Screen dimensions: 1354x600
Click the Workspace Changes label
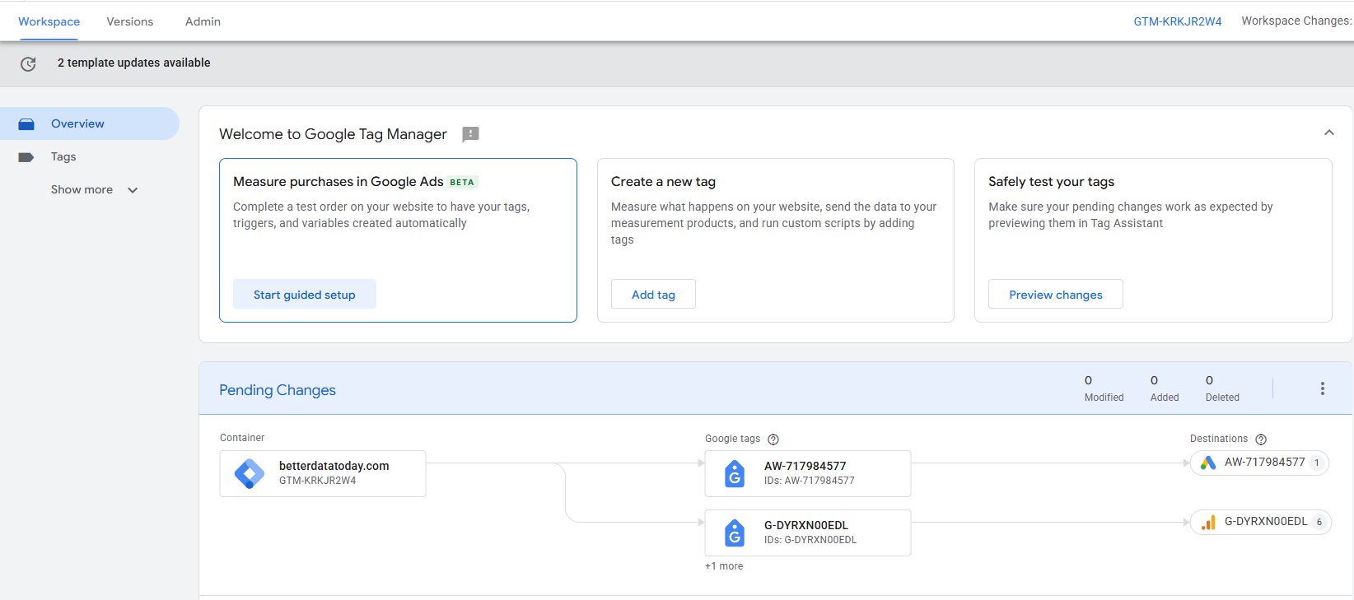point(1296,21)
